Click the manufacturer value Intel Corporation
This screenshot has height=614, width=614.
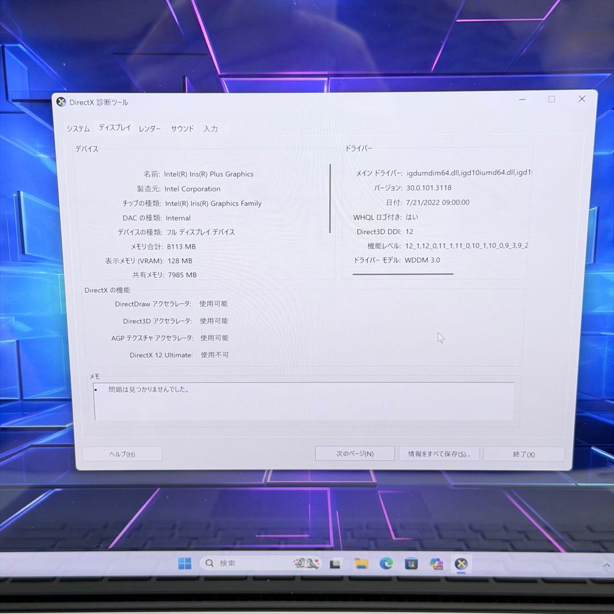tap(192, 189)
